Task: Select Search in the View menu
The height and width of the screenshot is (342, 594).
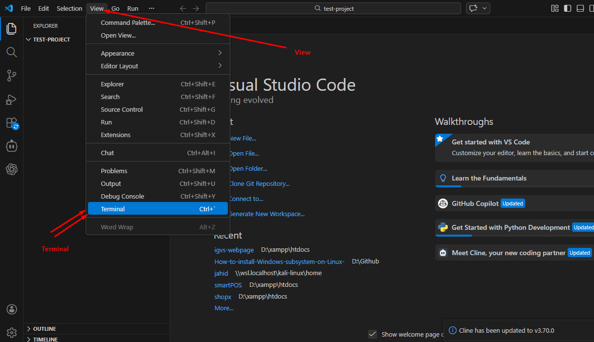Action: [157, 97]
